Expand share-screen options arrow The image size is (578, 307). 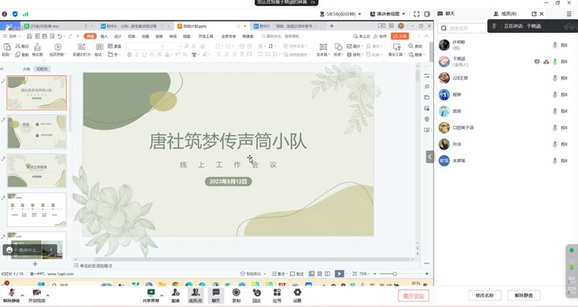[161, 295]
